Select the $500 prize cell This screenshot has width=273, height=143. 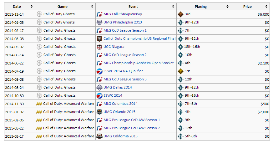click(x=250, y=104)
